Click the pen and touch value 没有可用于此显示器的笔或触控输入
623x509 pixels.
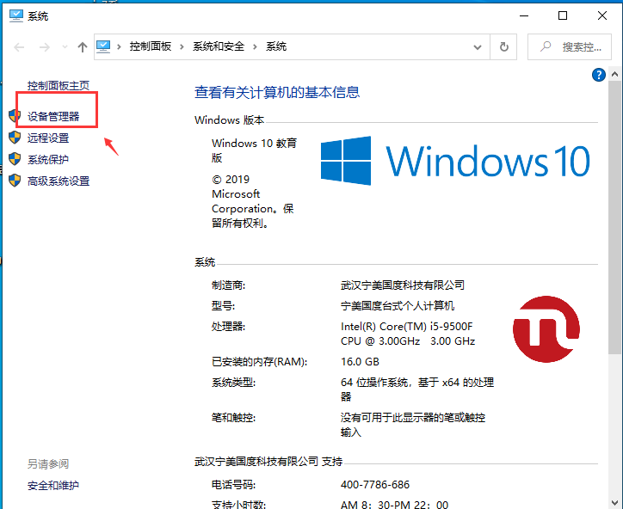point(413,425)
